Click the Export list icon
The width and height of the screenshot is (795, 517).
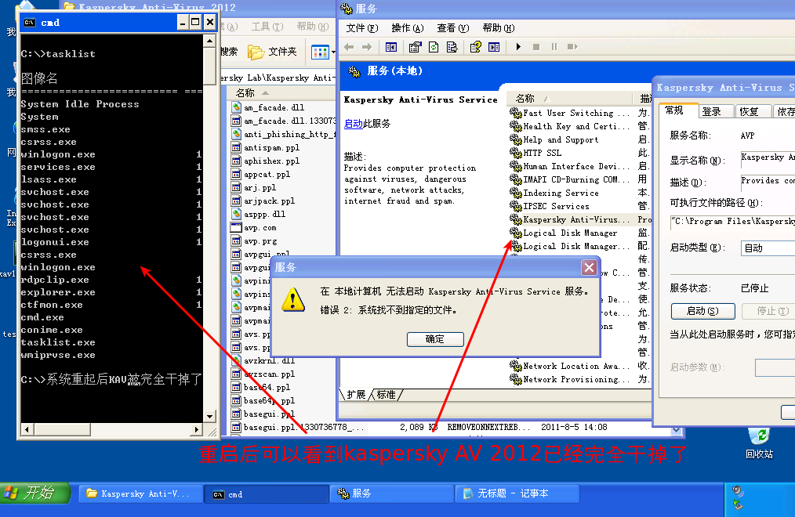click(x=452, y=47)
